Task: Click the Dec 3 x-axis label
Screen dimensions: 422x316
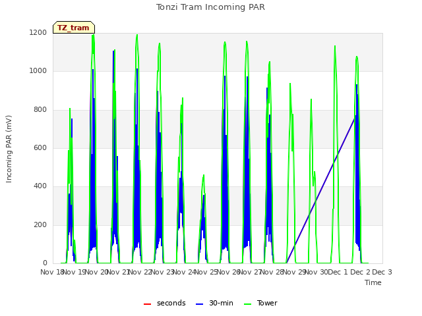Action: click(382, 272)
